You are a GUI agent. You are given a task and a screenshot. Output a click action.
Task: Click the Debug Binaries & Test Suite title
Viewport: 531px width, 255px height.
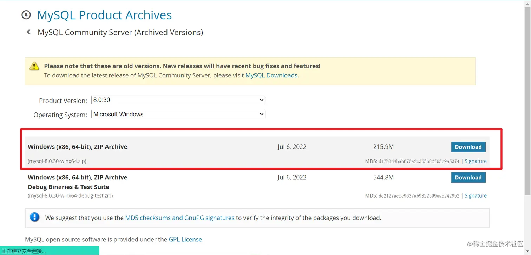click(68, 187)
